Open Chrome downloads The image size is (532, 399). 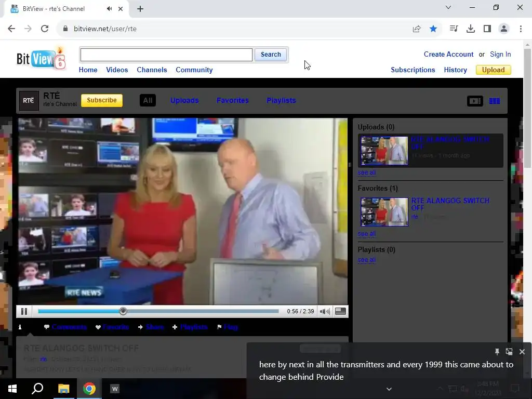click(471, 29)
